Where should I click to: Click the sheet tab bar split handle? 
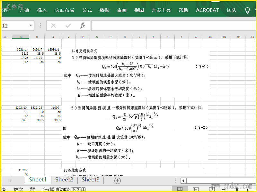click(175, 180)
